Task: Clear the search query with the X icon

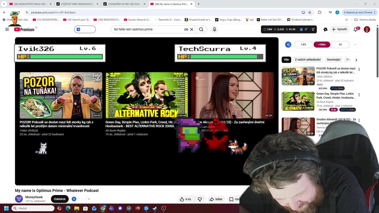Action: 192,29
